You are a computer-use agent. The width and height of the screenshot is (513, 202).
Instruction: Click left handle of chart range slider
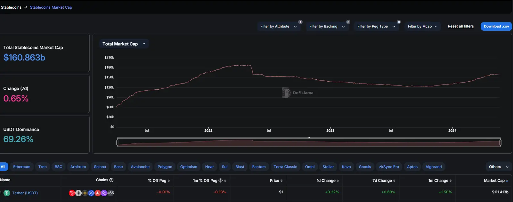(x=118, y=142)
